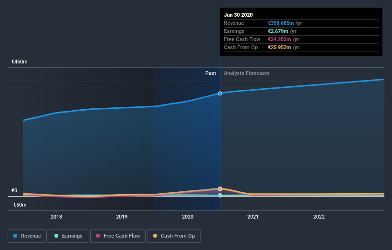This screenshot has width=392, height=250.
Task: Click the blue Revenue data point marker
Action: click(220, 94)
